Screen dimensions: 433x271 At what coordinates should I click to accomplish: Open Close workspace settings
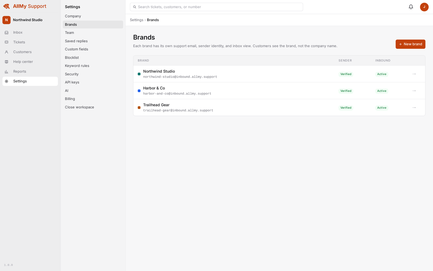coord(93,107)
